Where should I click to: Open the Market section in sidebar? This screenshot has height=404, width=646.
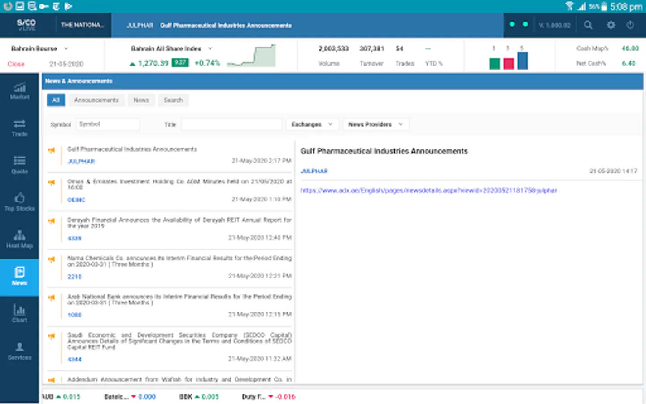[x=20, y=91]
